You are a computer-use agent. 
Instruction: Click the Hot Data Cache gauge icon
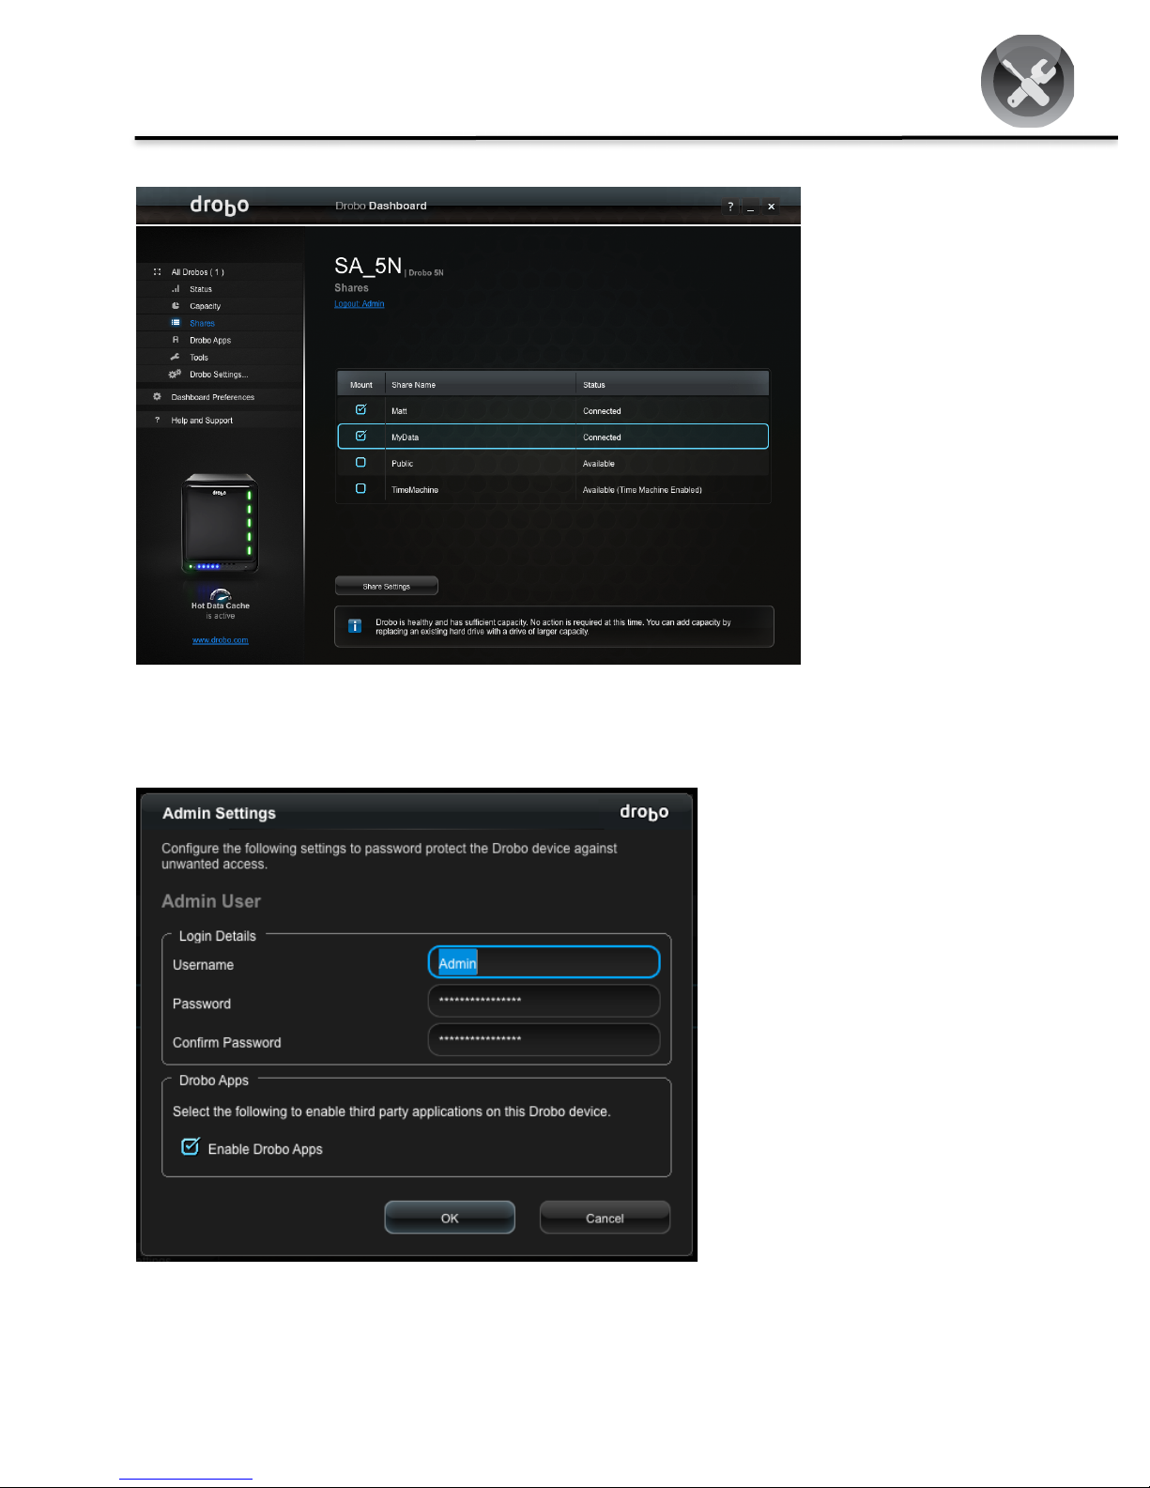(221, 595)
